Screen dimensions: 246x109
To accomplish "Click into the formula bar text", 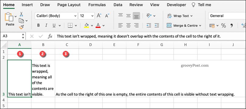I will (x=139, y=36).
